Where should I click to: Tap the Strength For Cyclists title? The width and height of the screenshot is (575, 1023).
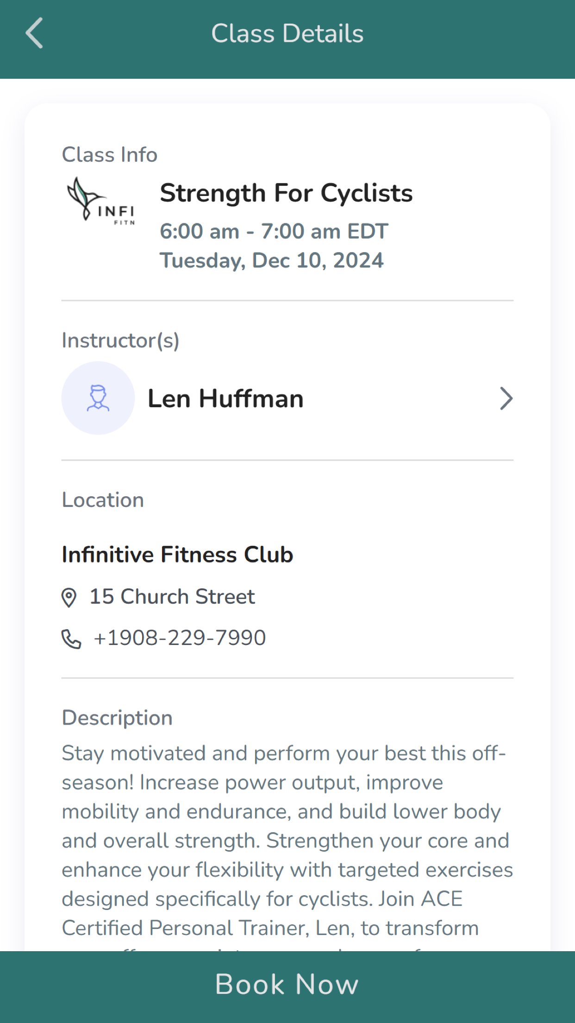coord(286,193)
